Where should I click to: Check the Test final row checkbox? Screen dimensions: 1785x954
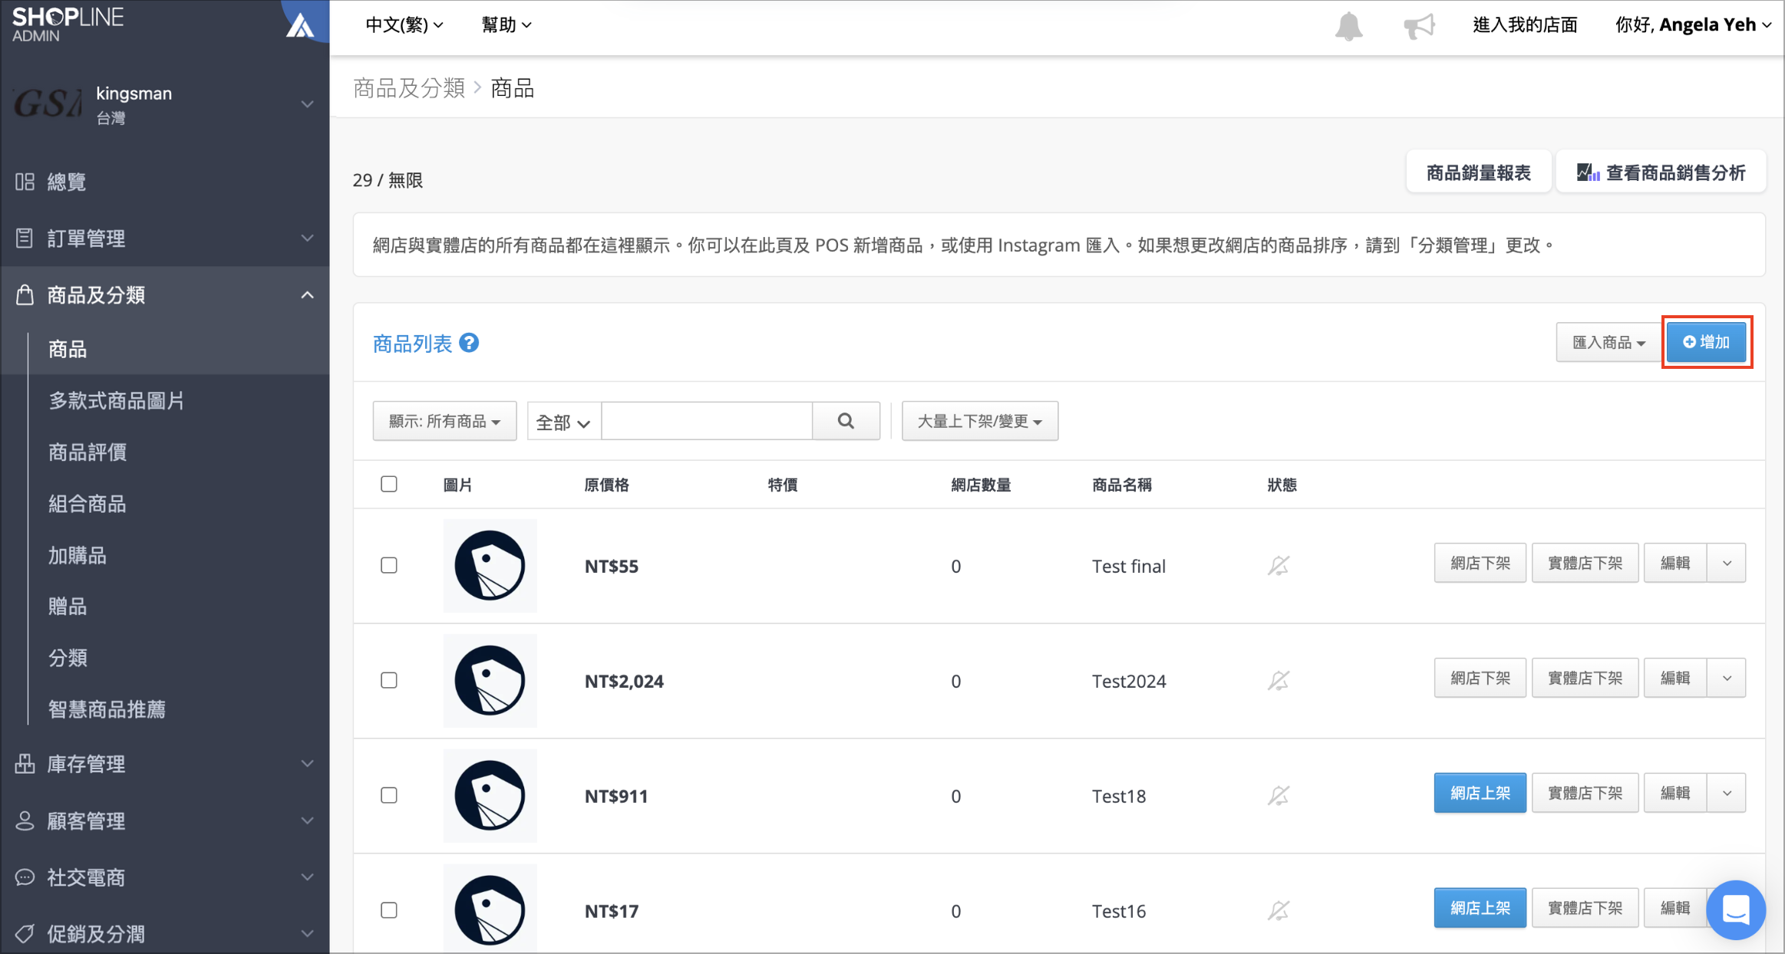389,565
